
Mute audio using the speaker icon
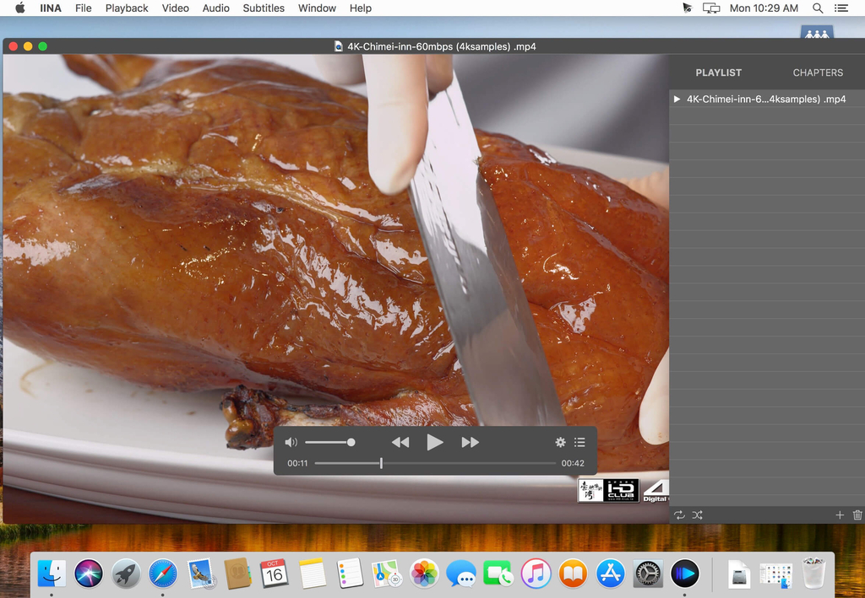[291, 442]
